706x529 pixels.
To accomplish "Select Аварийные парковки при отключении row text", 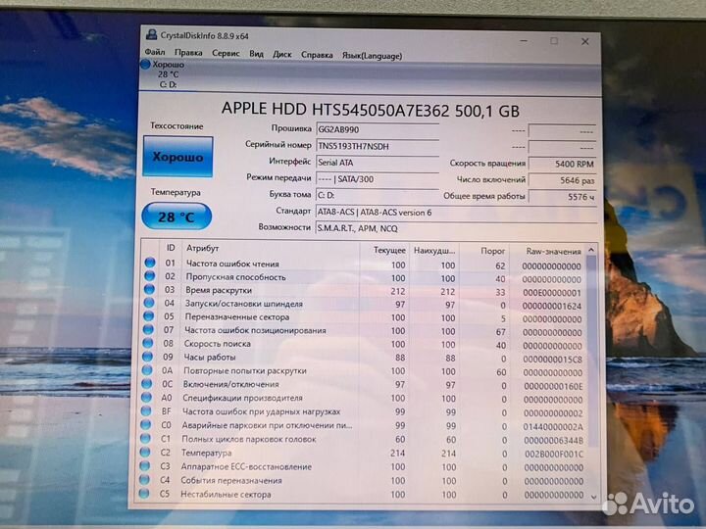I will pyautogui.click(x=267, y=425).
